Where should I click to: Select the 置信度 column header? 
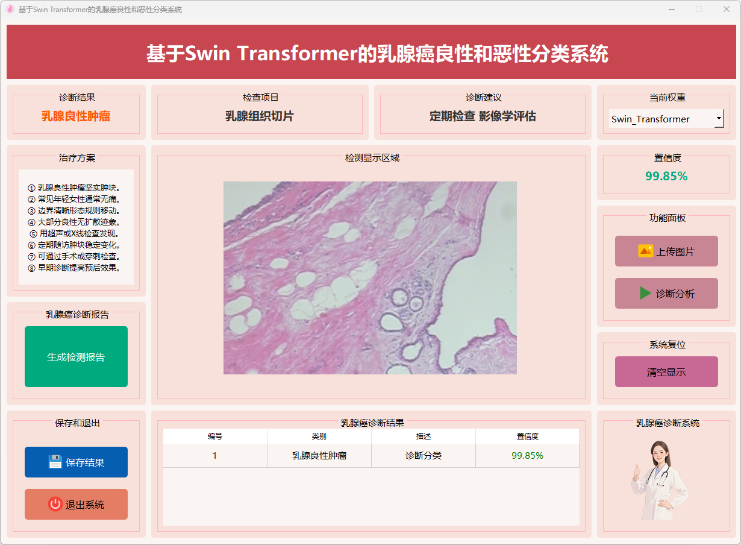(x=527, y=436)
